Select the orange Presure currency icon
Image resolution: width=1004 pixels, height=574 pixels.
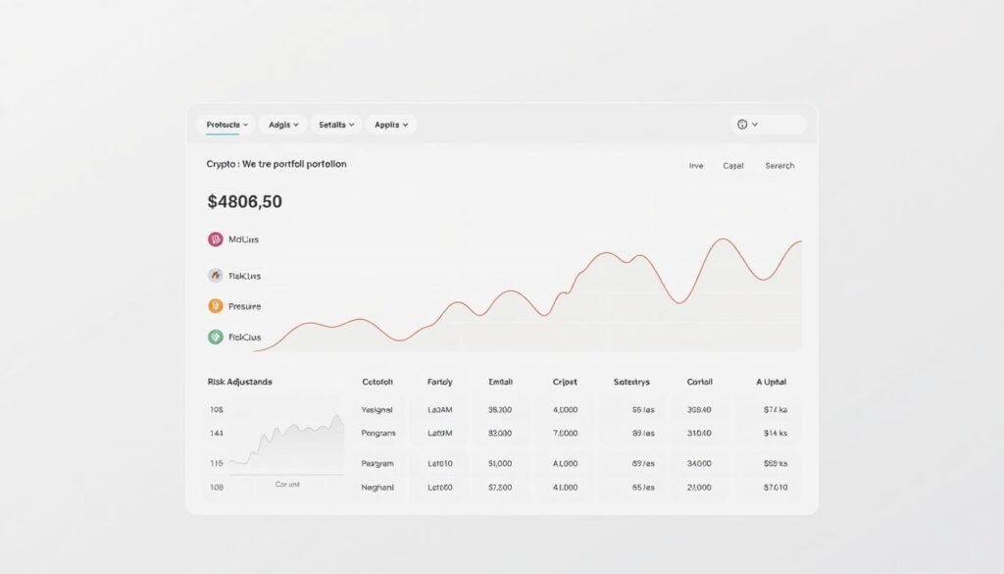coord(214,305)
